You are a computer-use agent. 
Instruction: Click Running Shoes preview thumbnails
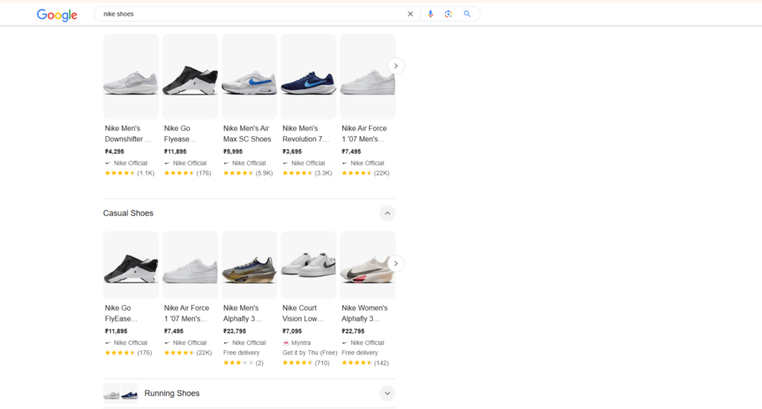121,393
